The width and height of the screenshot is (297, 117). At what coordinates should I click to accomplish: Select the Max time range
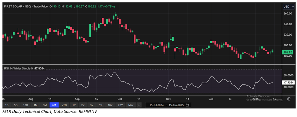pyautogui.click(x=131, y=105)
